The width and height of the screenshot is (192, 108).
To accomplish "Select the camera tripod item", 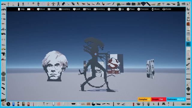I will pyautogui.click(x=43, y=104).
